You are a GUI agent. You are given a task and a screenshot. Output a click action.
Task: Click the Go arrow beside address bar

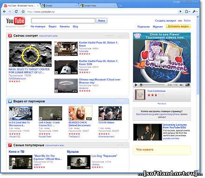click(x=180, y=12)
